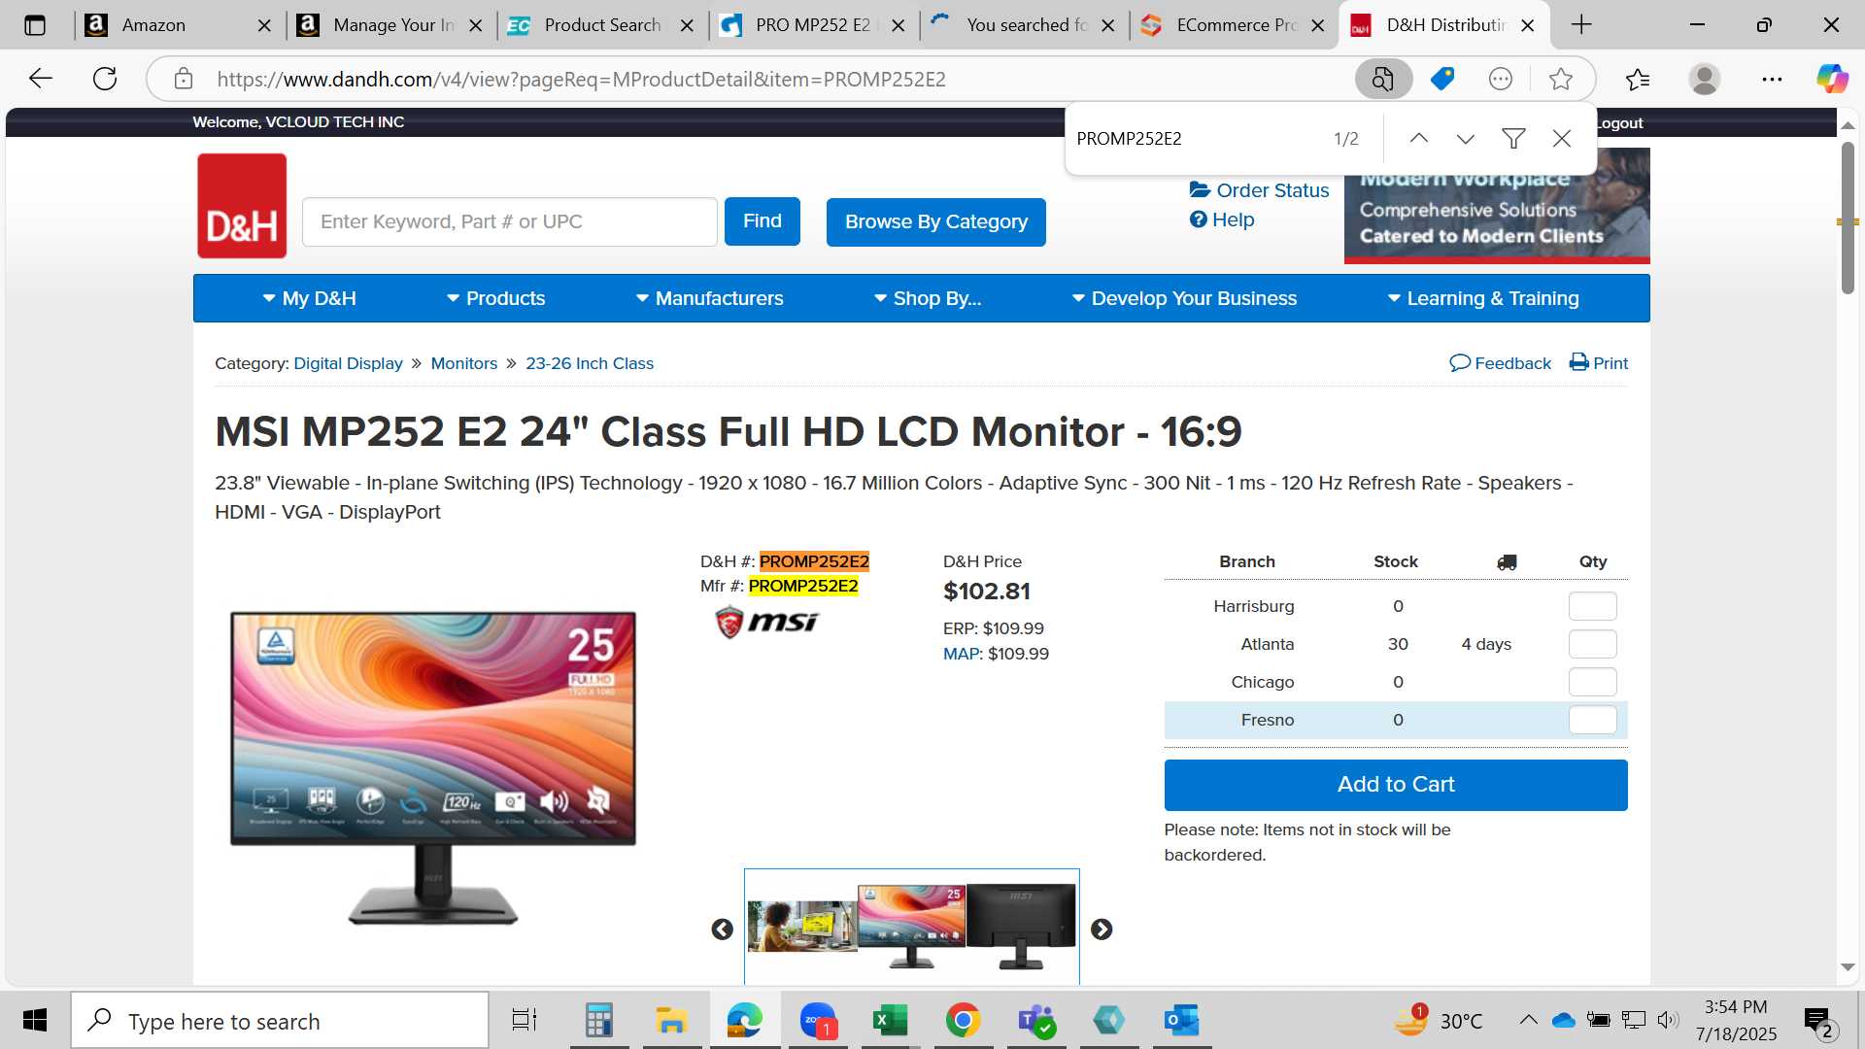Select the rear-view monitor thumbnail
This screenshot has height=1049, width=1865.
[x=1021, y=928]
